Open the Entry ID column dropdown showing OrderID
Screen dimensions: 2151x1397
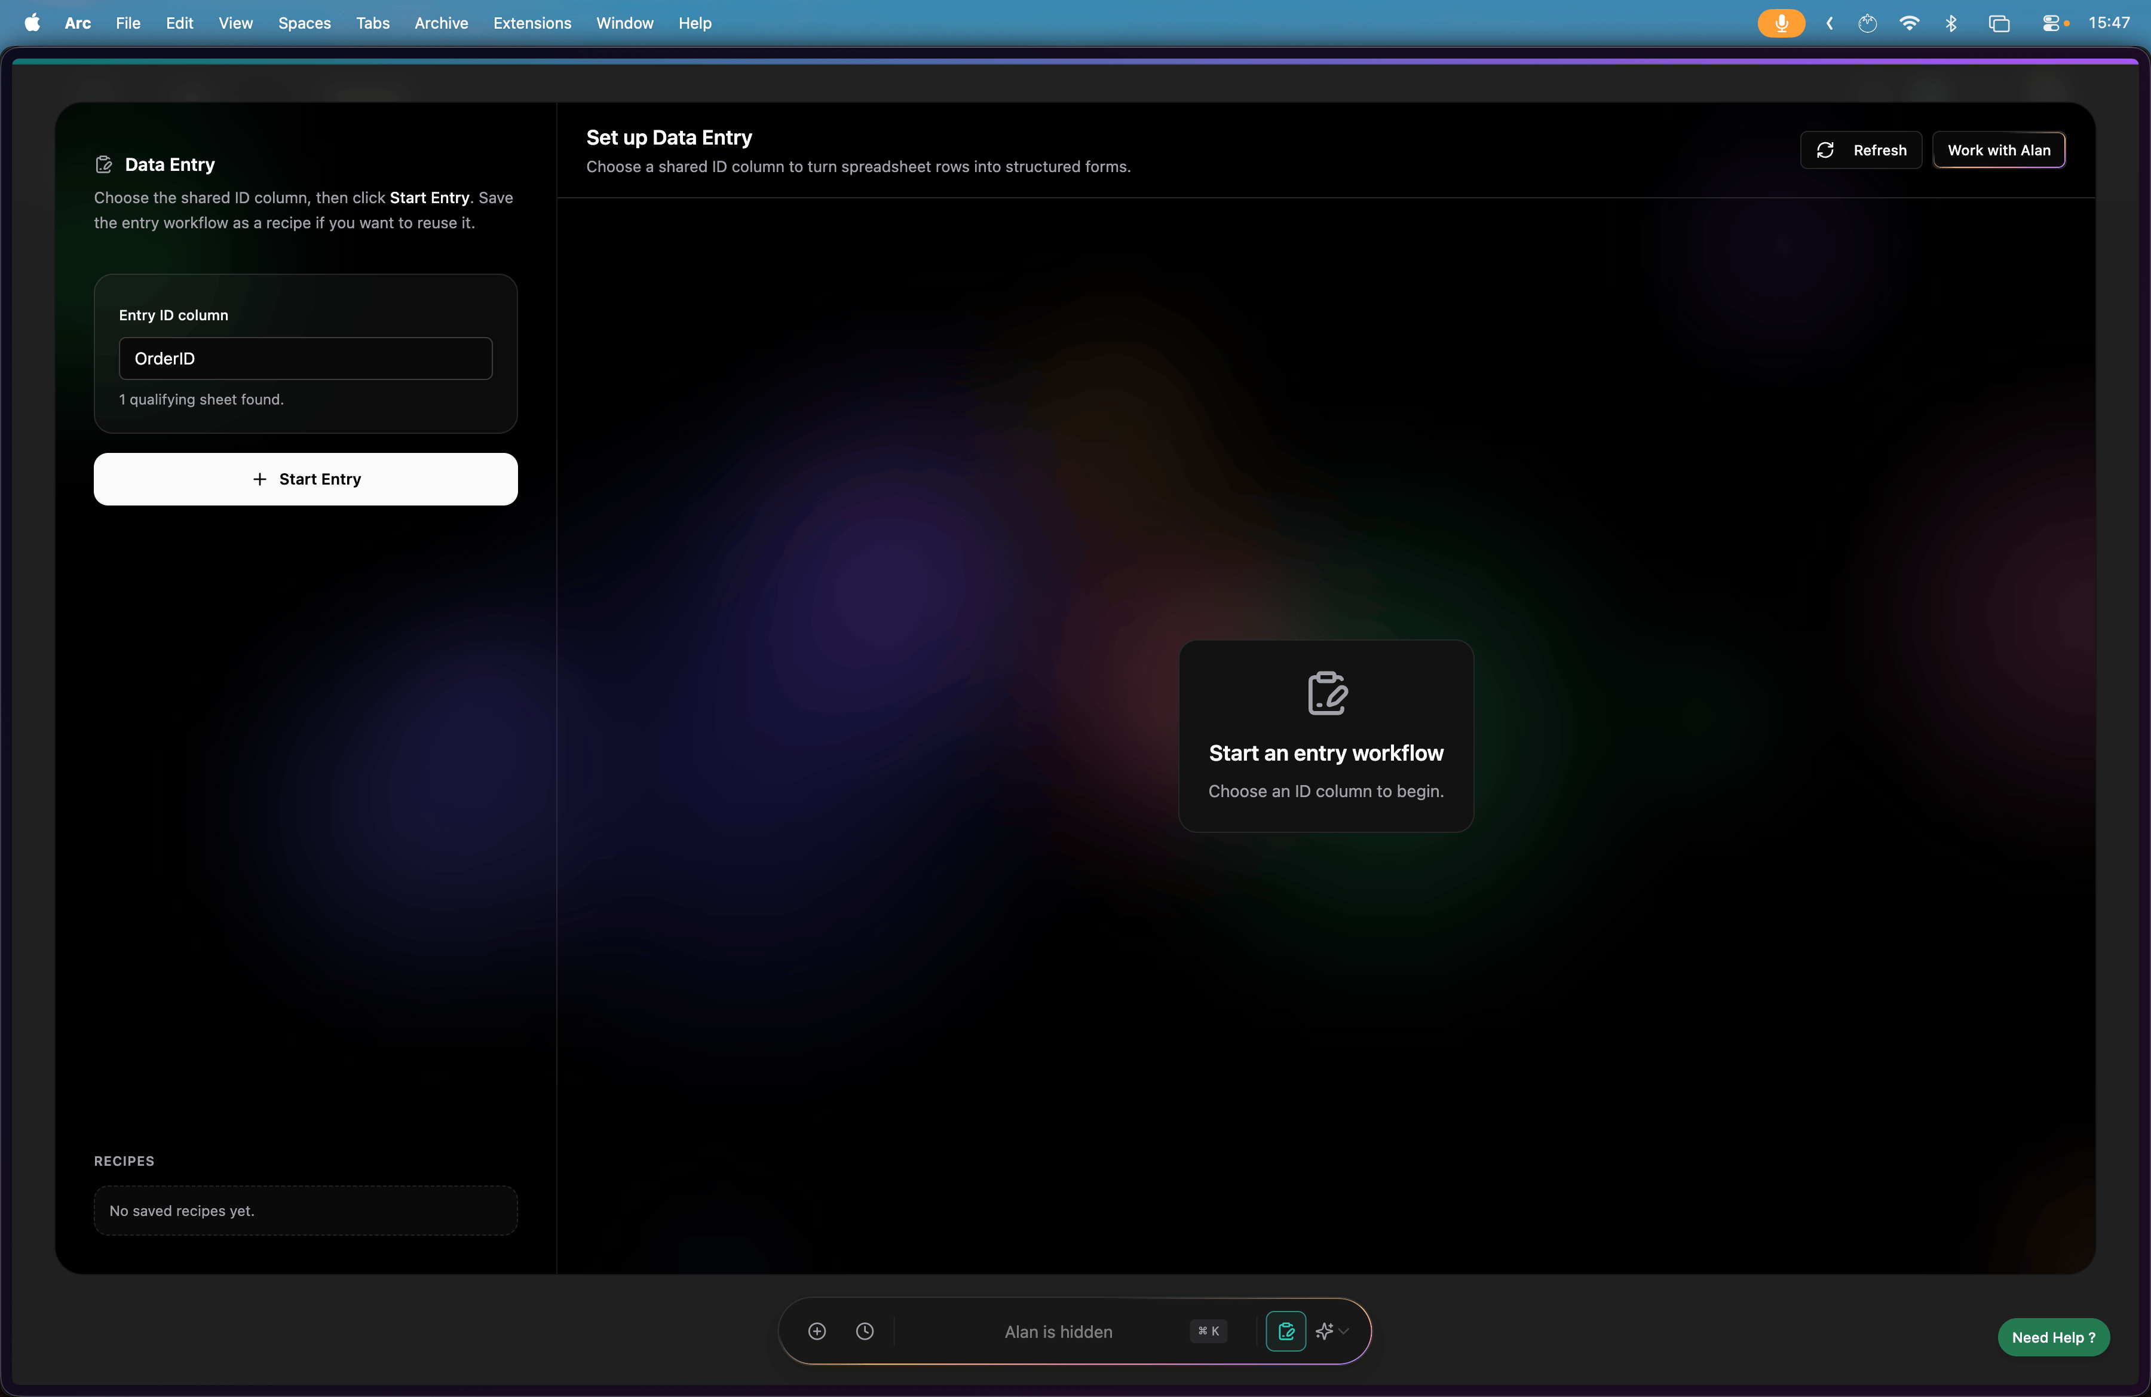[x=305, y=359]
